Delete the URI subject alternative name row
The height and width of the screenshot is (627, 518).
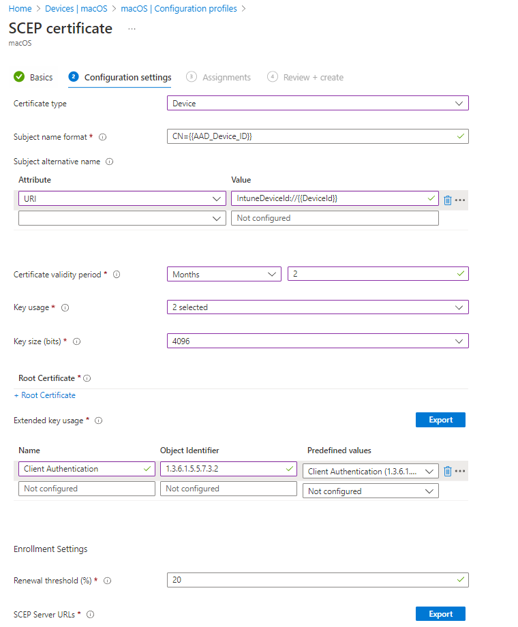click(448, 198)
